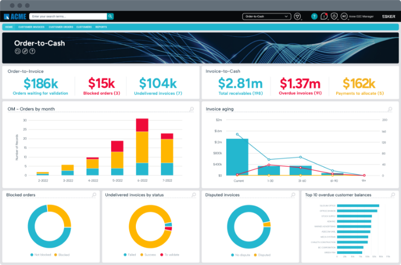Click the magnifier icon on Invoice aging
The image size is (401, 265).
pyautogui.click(x=391, y=109)
